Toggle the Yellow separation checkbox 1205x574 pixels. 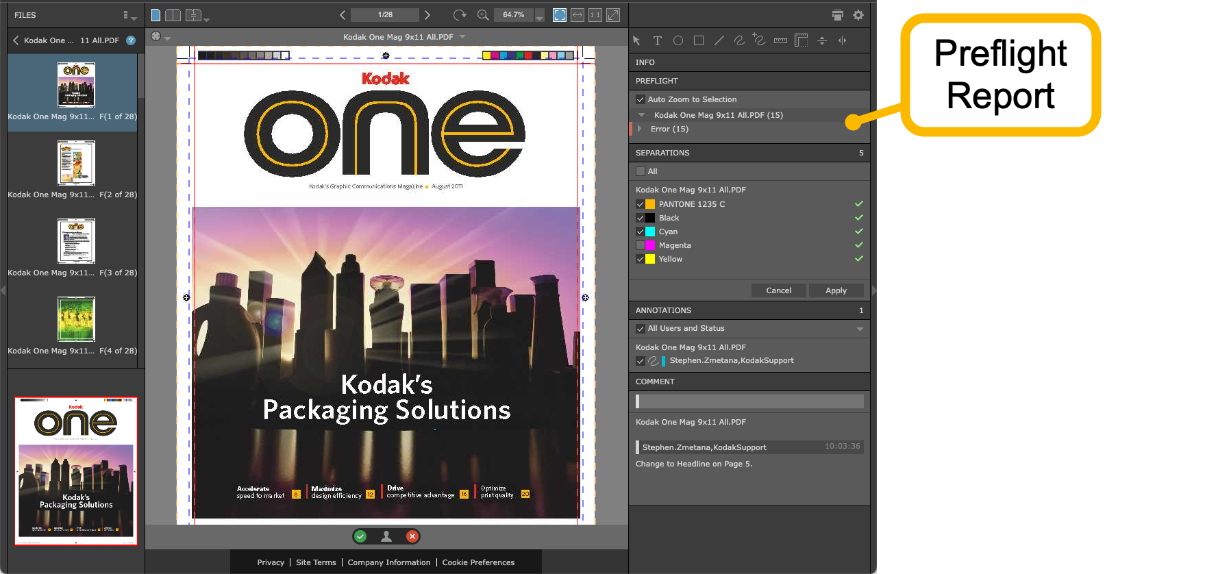(640, 259)
